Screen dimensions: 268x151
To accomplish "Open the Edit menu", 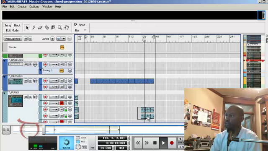I will (x=12, y=7).
